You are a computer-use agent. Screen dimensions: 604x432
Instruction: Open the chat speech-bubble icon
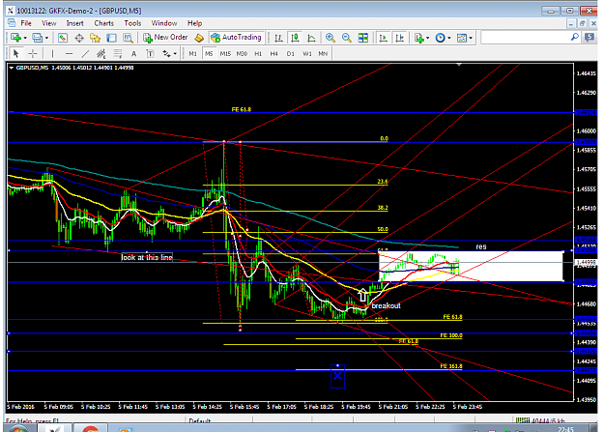pyautogui.click(x=589, y=38)
